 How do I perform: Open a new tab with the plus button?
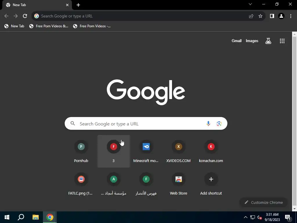pyautogui.click(x=78, y=5)
